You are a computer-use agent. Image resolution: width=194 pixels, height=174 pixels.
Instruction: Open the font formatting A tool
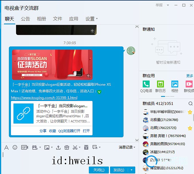click(x=6, y=147)
